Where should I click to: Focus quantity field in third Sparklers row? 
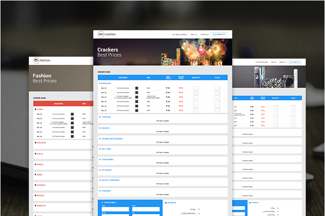tap(196, 97)
